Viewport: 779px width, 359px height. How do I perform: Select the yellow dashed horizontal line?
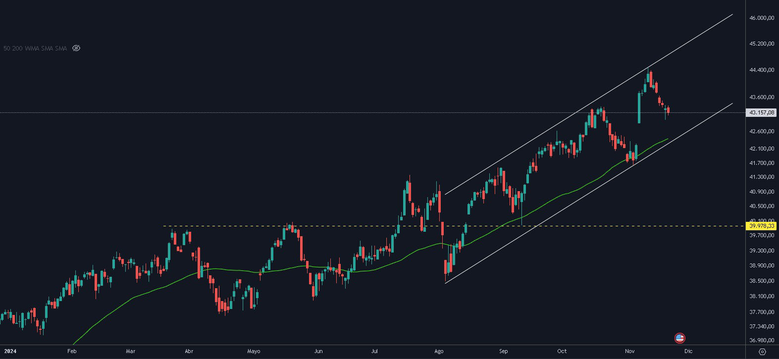(347, 226)
